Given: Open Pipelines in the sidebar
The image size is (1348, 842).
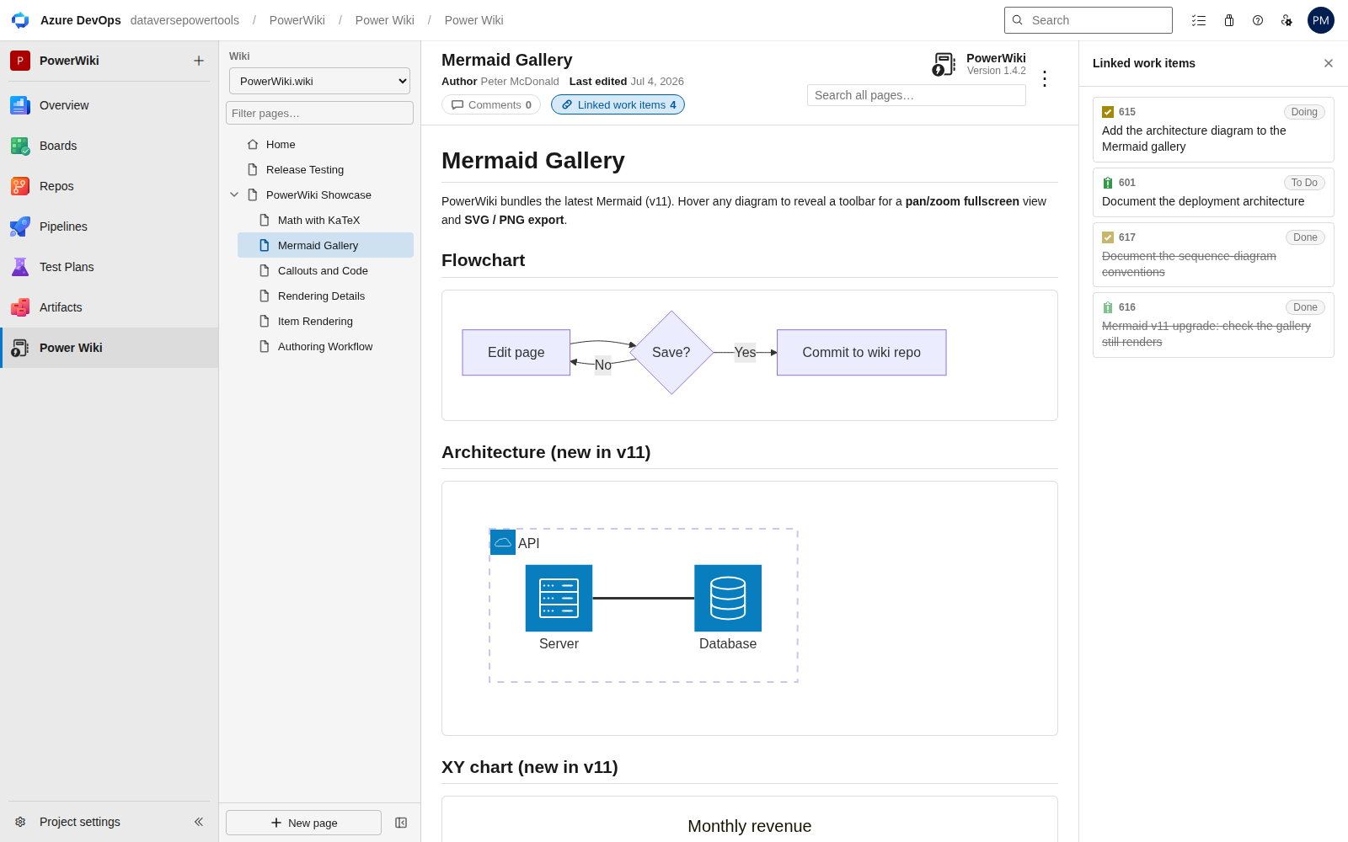Looking at the screenshot, I should 110,226.
